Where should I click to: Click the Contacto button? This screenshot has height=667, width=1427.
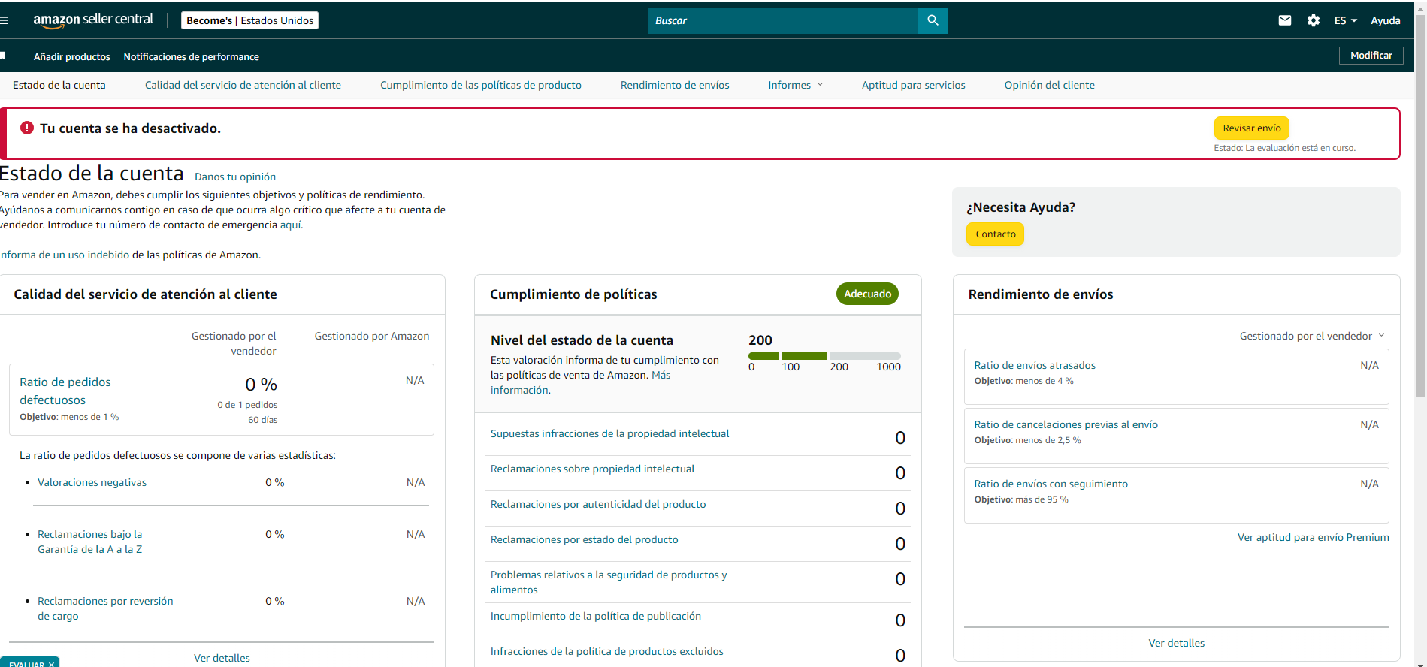995,234
